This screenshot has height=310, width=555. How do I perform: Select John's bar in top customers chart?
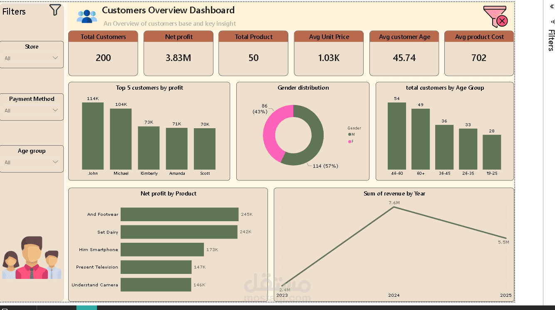coord(93,136)
